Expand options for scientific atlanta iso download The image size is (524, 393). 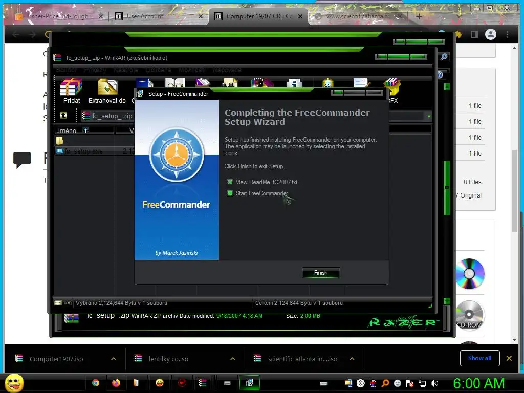coord(352,359)
